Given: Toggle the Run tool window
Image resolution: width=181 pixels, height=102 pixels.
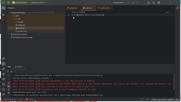Looking at the screenshot, I should pyautogui.click(x=4, y=64).
